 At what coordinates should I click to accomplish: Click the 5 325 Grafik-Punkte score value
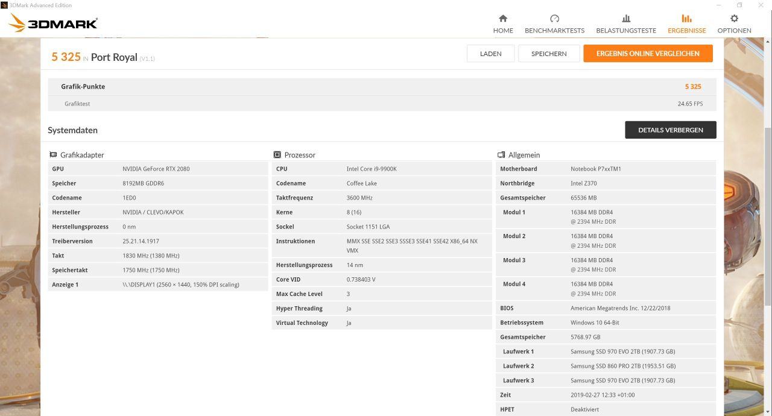pyautogui.click(x=693, y=86)
